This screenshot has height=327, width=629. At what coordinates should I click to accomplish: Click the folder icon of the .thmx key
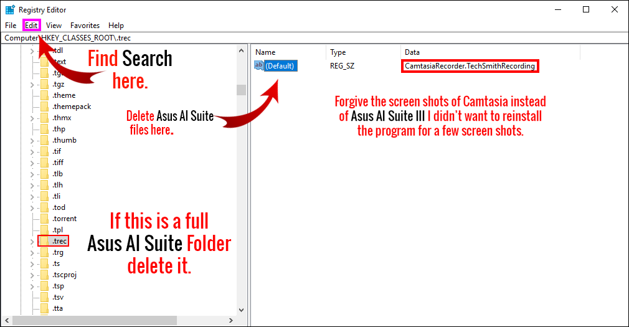pyautogui.click(x=44, y=118)
